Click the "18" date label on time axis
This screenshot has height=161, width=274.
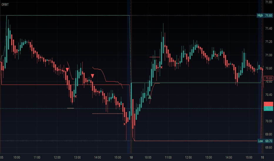pyautogui.click(x=131, y=157)
